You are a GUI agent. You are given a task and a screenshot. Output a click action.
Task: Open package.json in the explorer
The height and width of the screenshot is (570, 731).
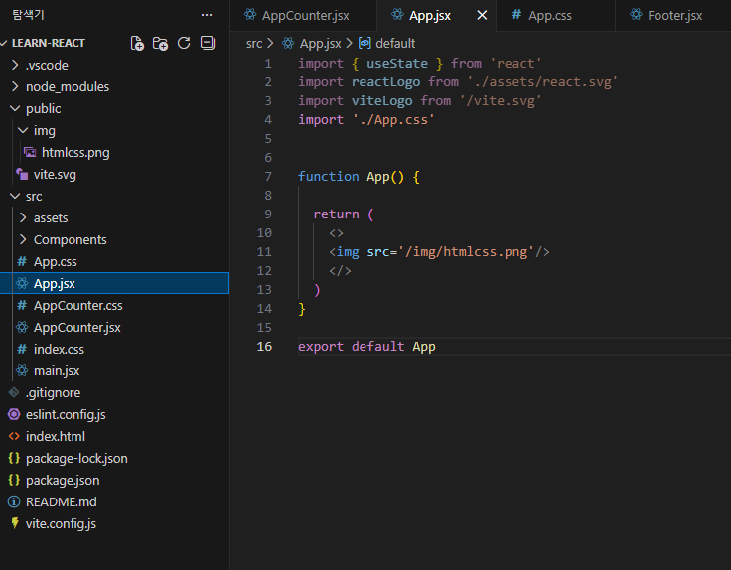[63, 480]
